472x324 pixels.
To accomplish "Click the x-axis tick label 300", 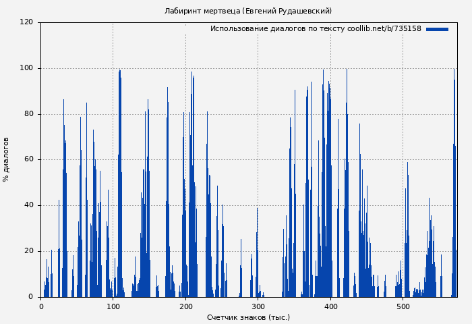I will click(258, 306).
